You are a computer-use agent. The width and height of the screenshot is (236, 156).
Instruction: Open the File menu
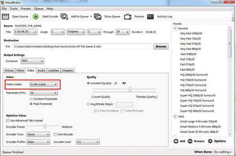click(4, 9)
